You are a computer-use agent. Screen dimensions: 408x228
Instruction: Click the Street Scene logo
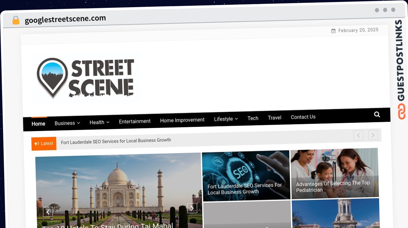coord(86,78)
